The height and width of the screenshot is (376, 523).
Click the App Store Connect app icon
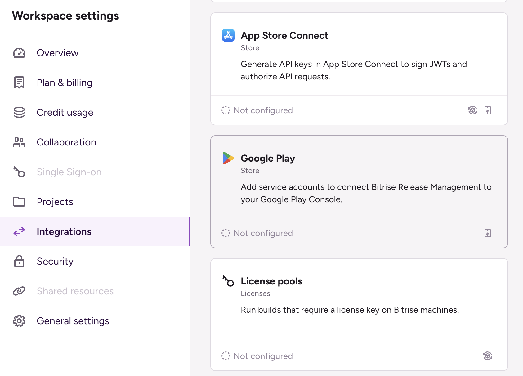(x=228, y=35)
